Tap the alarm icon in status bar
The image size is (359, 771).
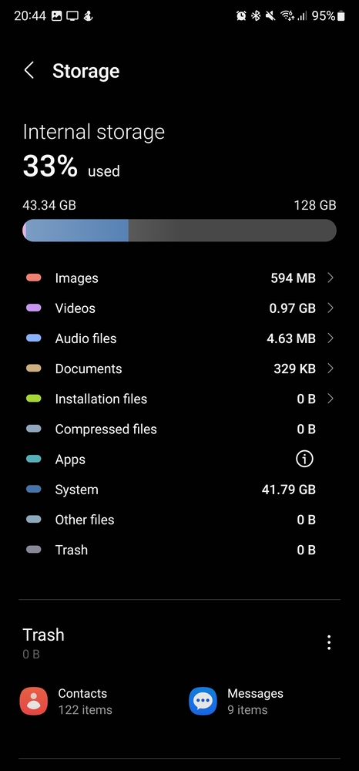241,15
